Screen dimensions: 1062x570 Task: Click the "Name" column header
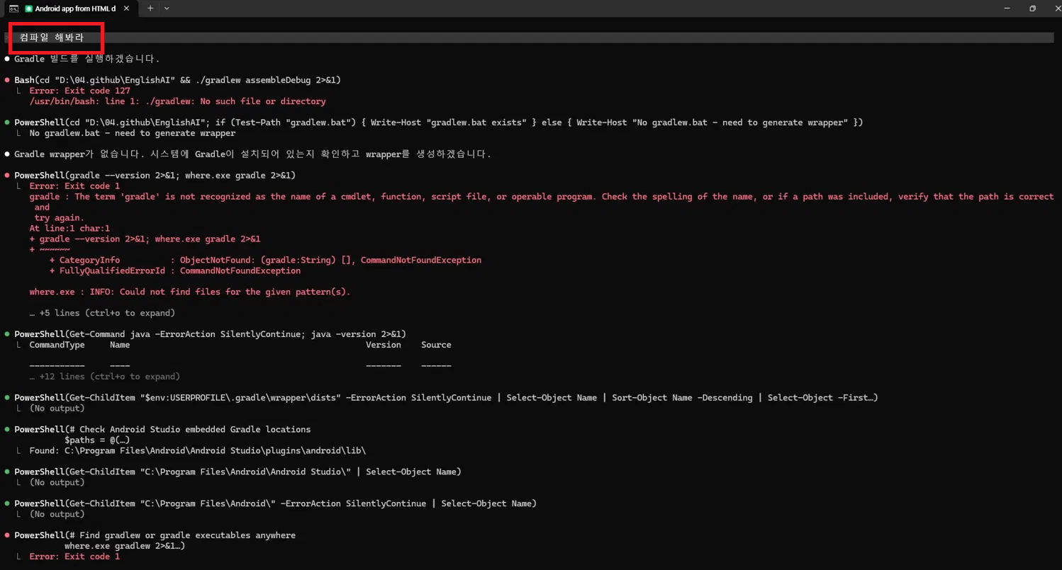[x=120, y=345]
